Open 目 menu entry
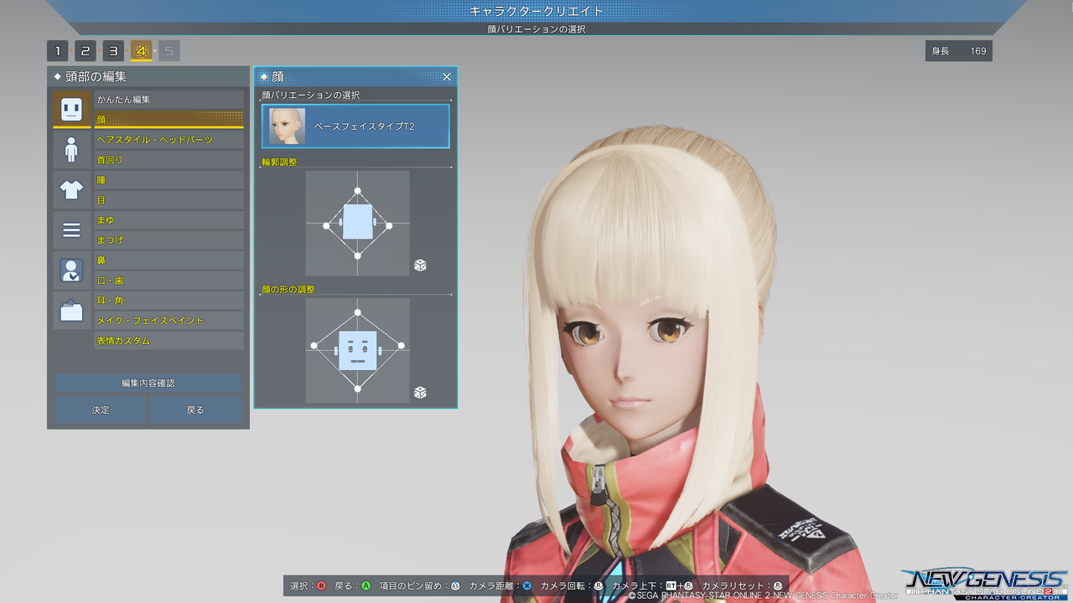 click(168, 200)
